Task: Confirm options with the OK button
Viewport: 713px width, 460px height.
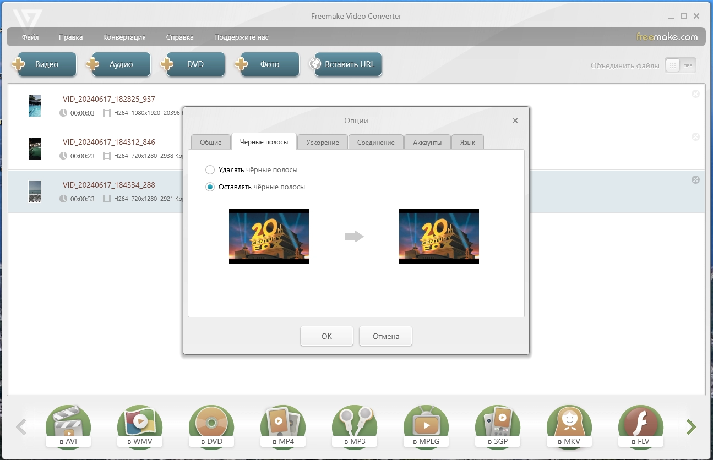Action: [326, 336]
